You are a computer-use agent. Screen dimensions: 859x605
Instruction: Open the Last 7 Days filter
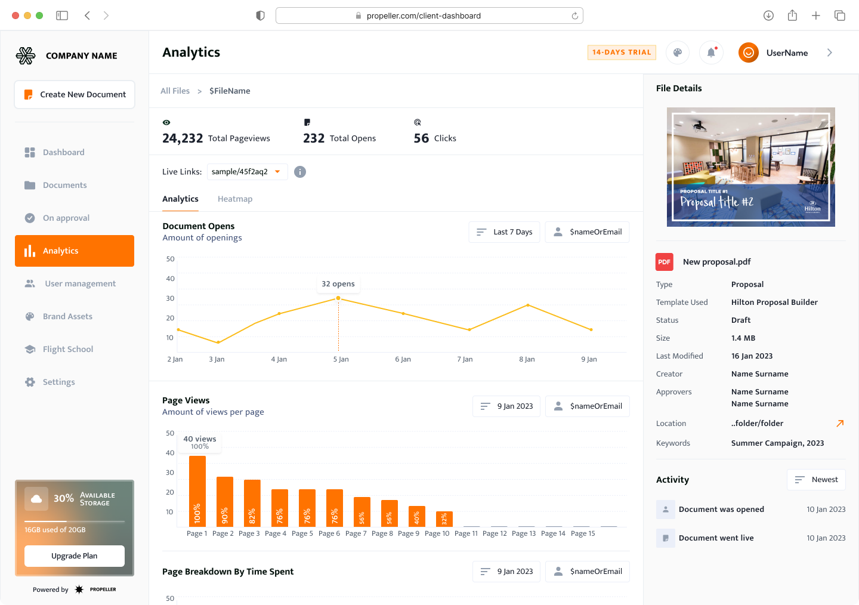click(x=505, y=232)
